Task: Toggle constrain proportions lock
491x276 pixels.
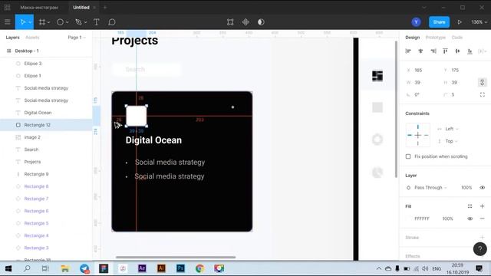Action: point(482,82)
